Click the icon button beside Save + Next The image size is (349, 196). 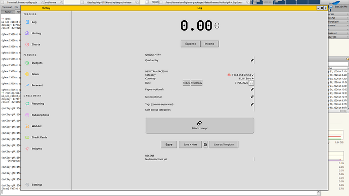point(205,144)
